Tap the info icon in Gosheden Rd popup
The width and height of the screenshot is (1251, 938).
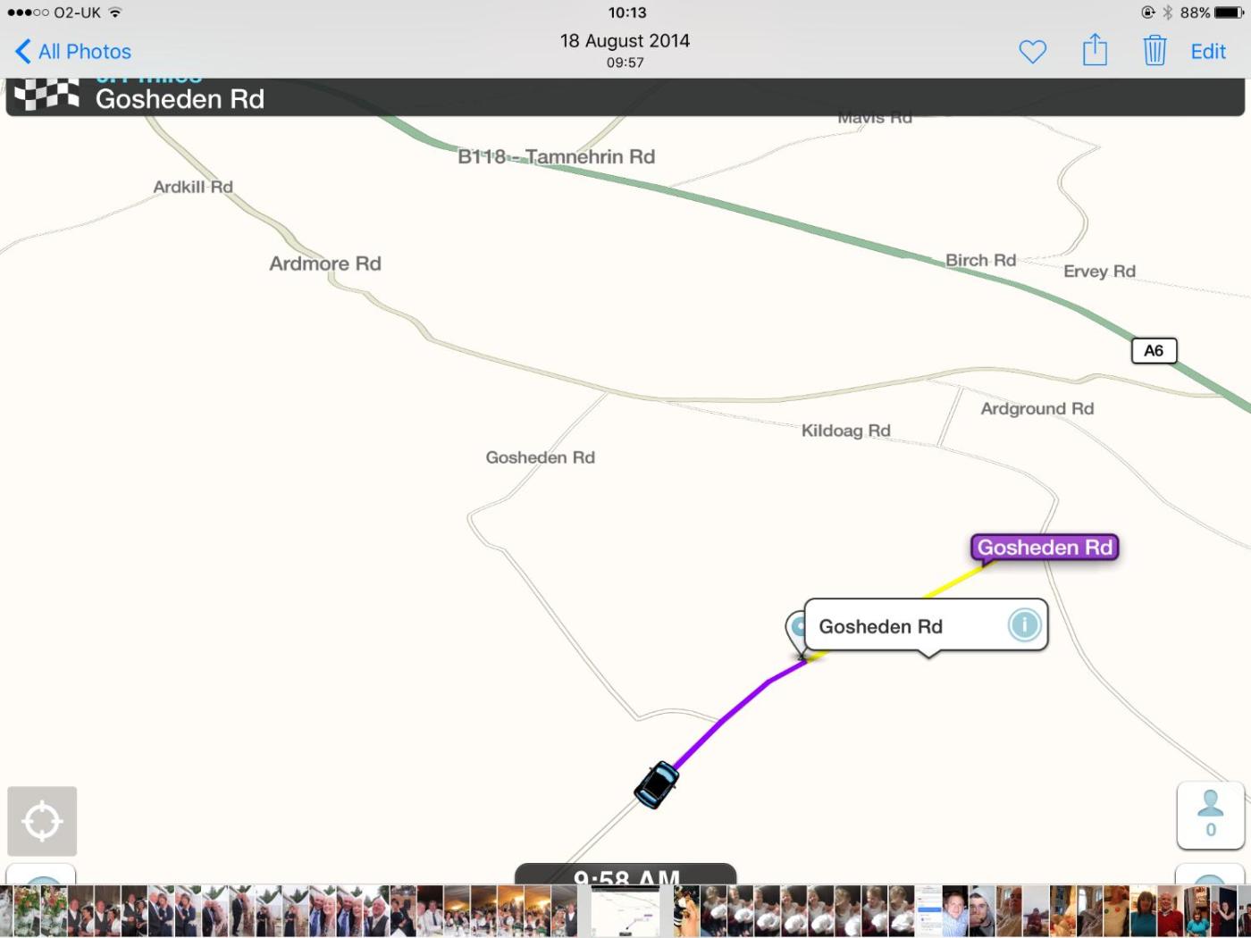(1024, 624)
